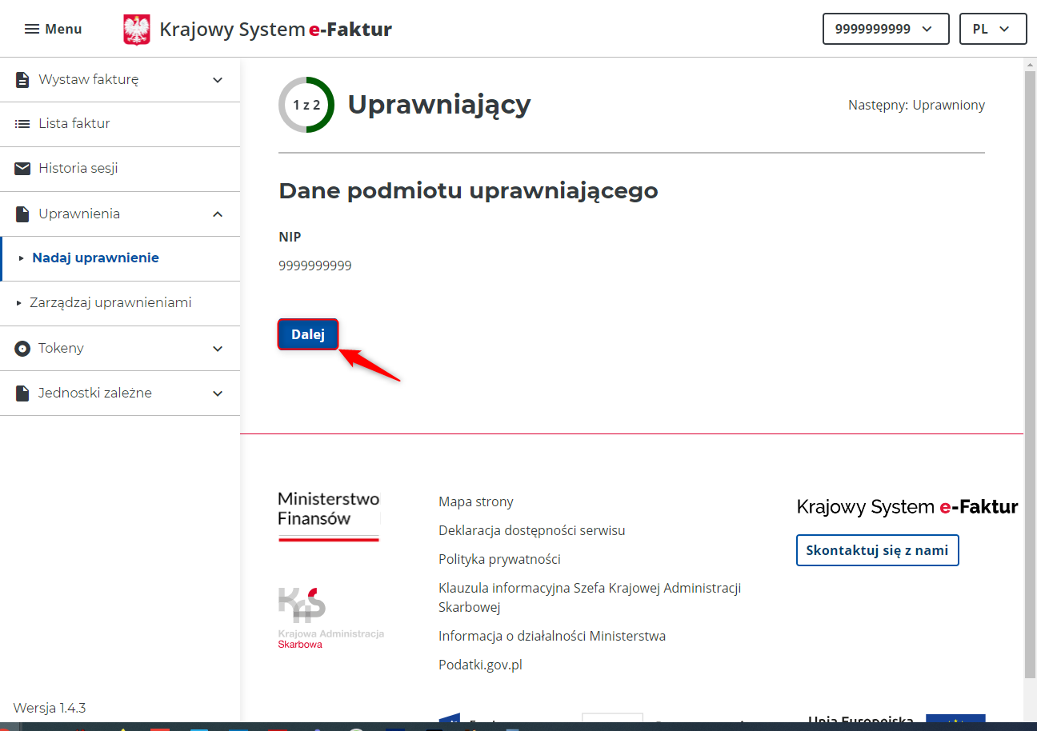Click the Historia sesji envelope icon
This screenshot has height=731, width=1037.
22,169
